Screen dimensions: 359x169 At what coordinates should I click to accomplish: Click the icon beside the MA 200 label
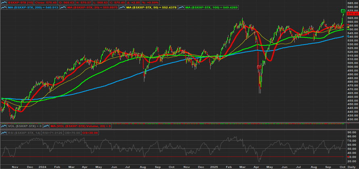[3, 8]
